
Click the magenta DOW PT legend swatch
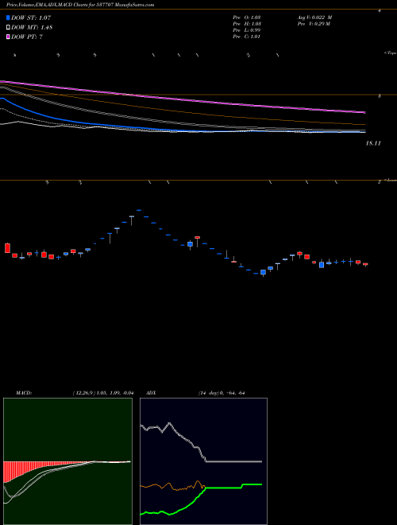point(8,37)
